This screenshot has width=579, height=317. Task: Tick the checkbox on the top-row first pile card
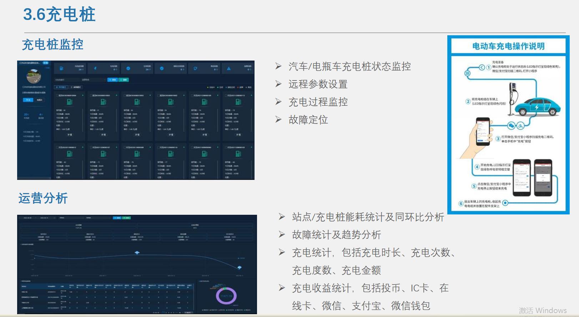[57, 95]
